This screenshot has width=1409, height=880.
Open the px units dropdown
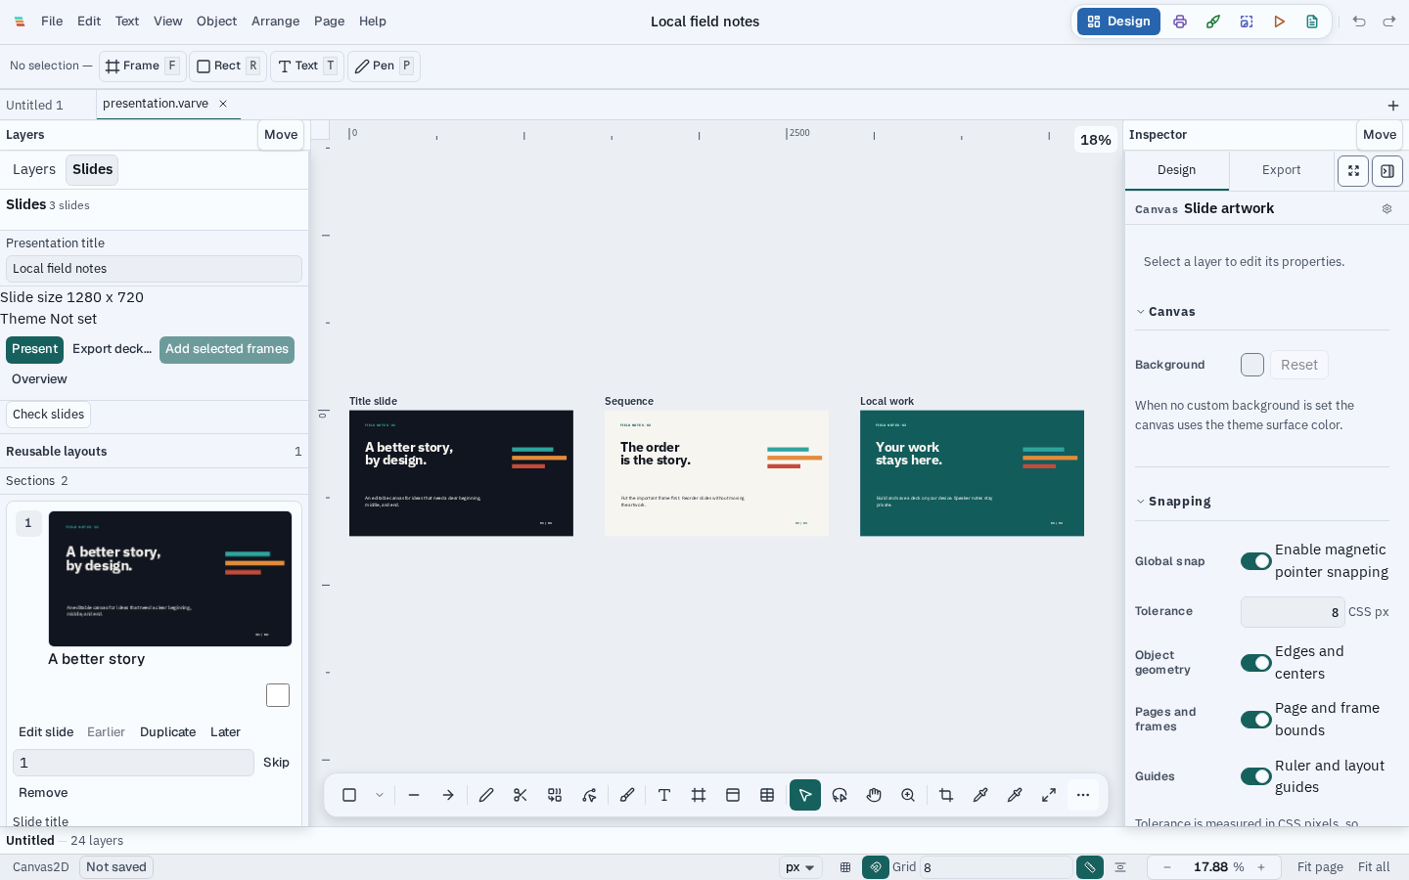click(x=800, y=867)
